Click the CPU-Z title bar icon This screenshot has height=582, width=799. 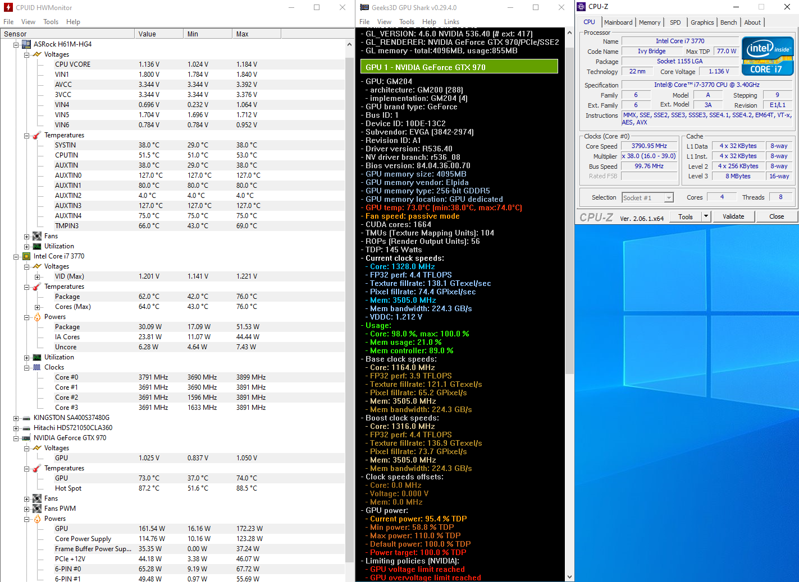point(581,7)
